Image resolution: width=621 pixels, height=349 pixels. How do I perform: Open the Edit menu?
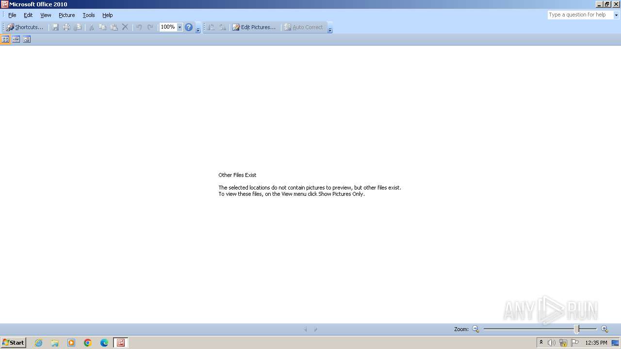click(28, 15)
